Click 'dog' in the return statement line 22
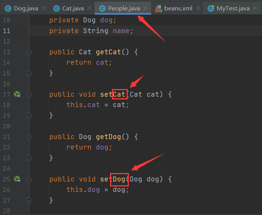262x215 pixels. [102, 148]
